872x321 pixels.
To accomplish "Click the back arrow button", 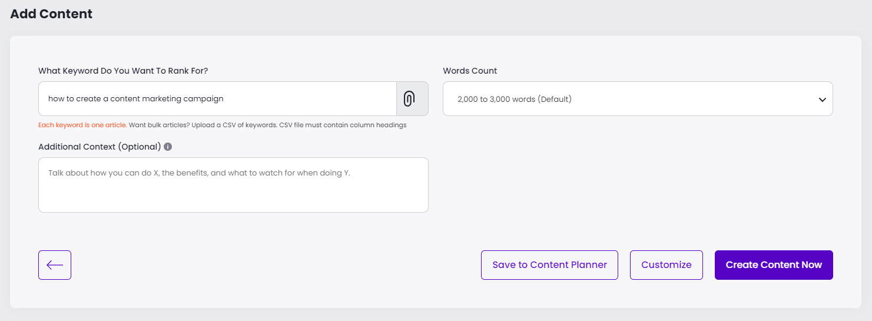I will click(55, 265).
